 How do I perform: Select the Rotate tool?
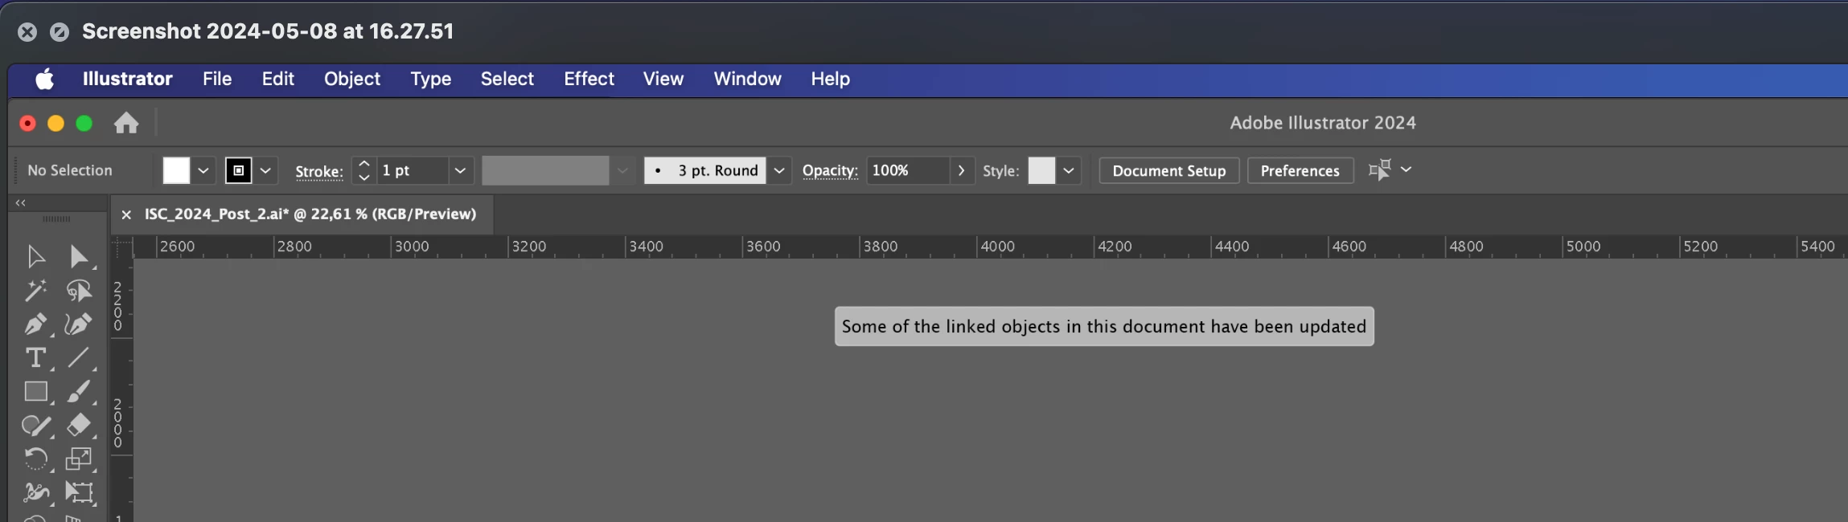35,459
